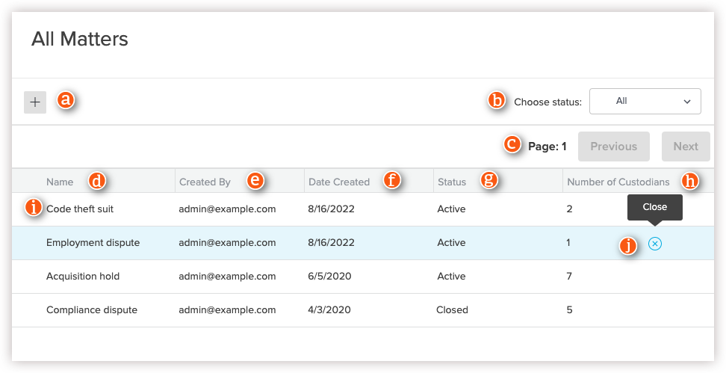Sort by the Name column header
The image size is (726, 373).
[x=60, y=182]
